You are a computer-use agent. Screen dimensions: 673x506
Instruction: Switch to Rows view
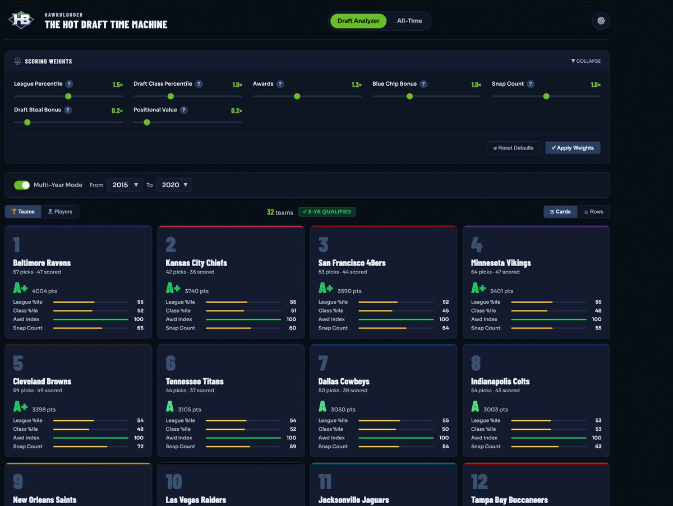[593, 212]
